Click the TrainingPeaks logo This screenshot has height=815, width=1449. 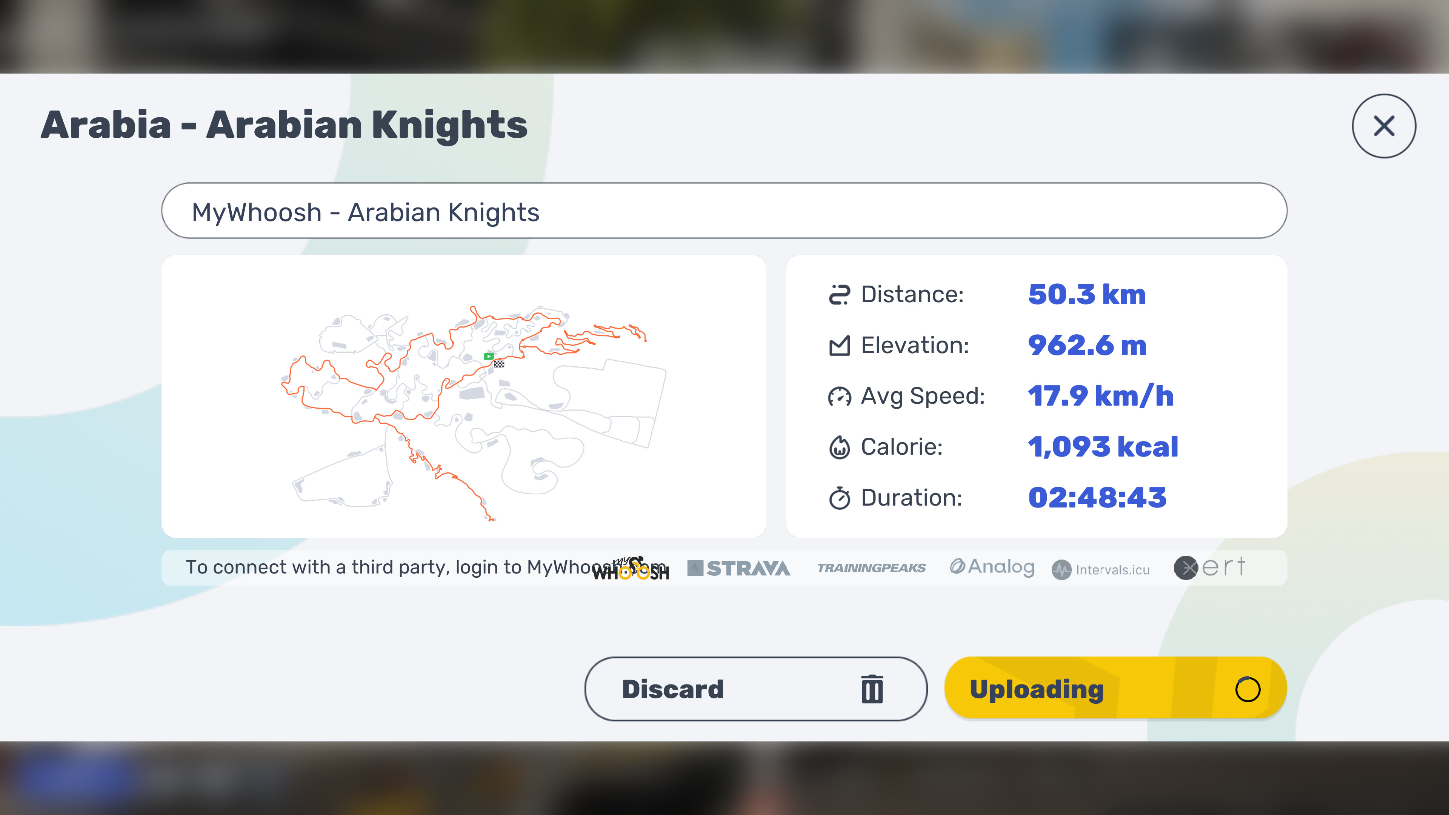point(871,568)
